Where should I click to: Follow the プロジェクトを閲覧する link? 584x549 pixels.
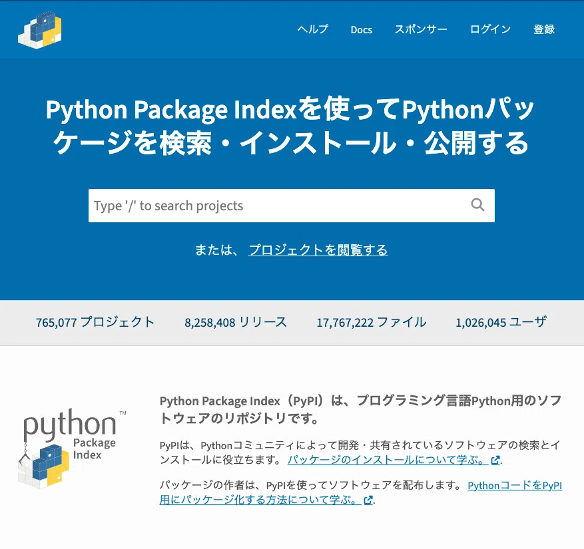[x=318, y=250]
